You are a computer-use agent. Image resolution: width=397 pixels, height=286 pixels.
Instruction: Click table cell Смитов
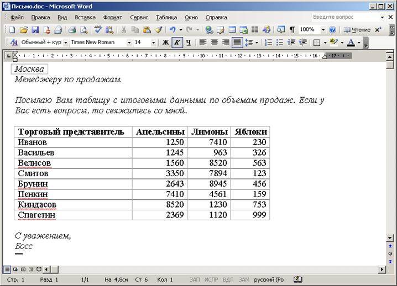tap(73, 173)
